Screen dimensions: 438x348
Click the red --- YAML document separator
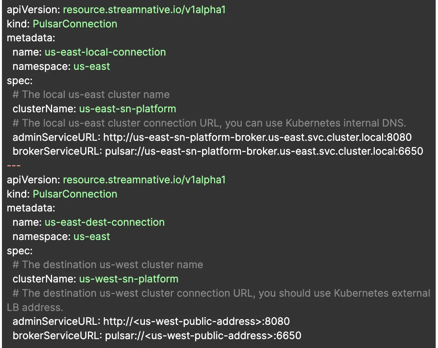14,166
